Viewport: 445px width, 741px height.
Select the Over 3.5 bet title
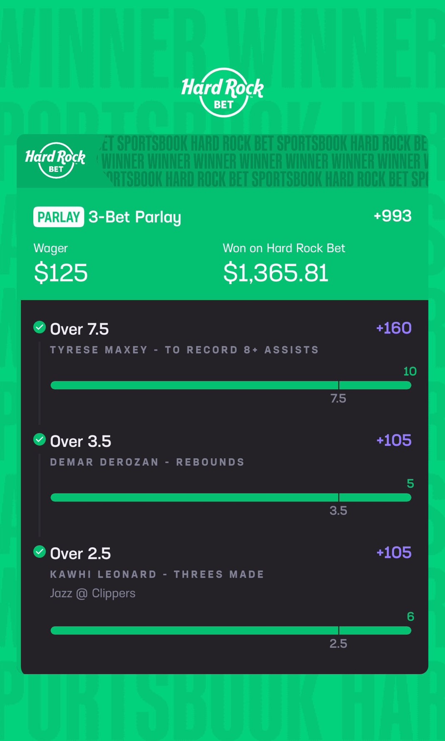click(x=81, y=442)
